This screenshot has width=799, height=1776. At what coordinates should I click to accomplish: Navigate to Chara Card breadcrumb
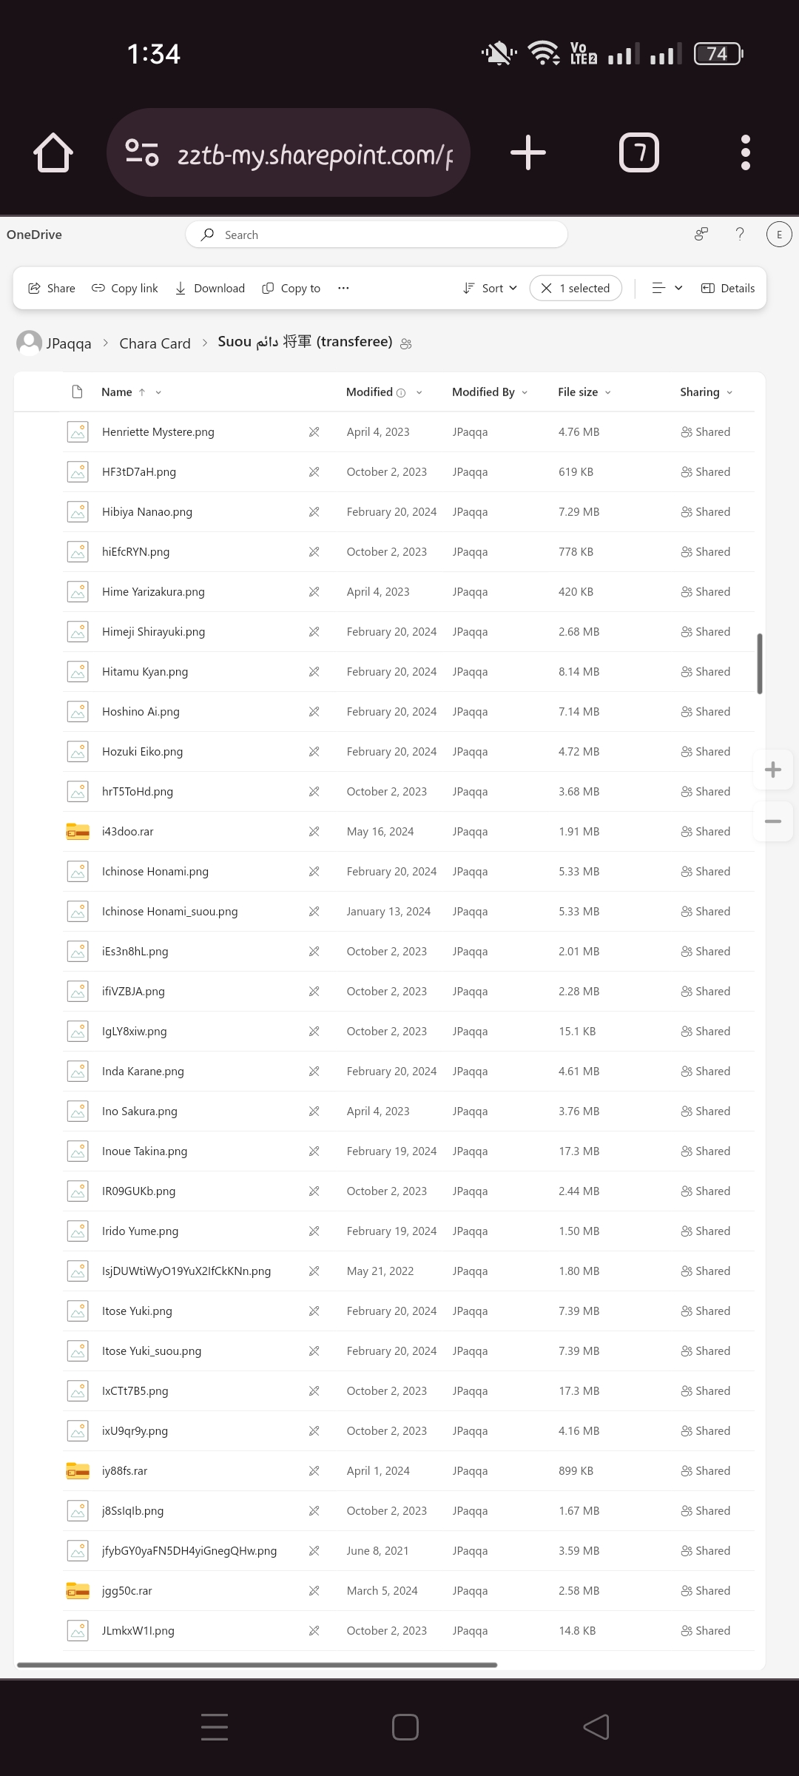155,343
